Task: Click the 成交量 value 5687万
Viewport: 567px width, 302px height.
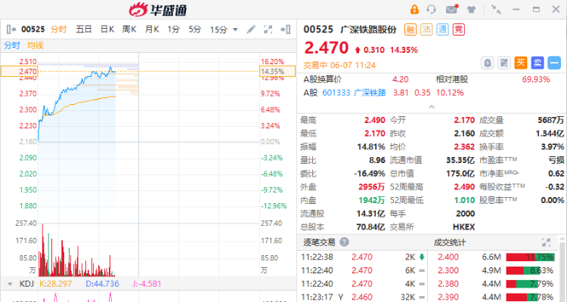Action: click(550, 120)
